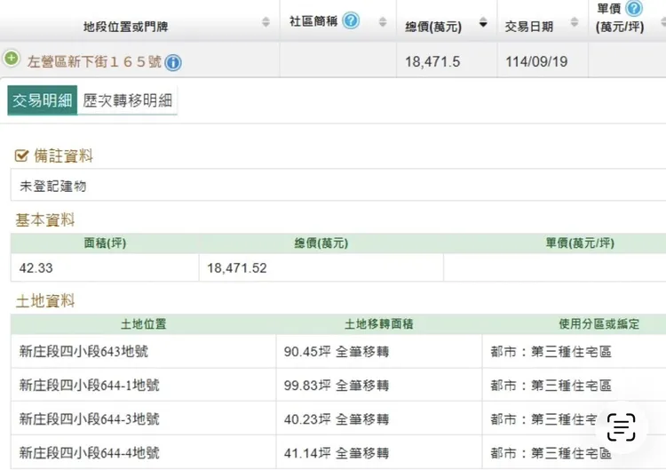
Task: Switch to 歷次轉移明細 tab
Action: (x=127, y=100)
